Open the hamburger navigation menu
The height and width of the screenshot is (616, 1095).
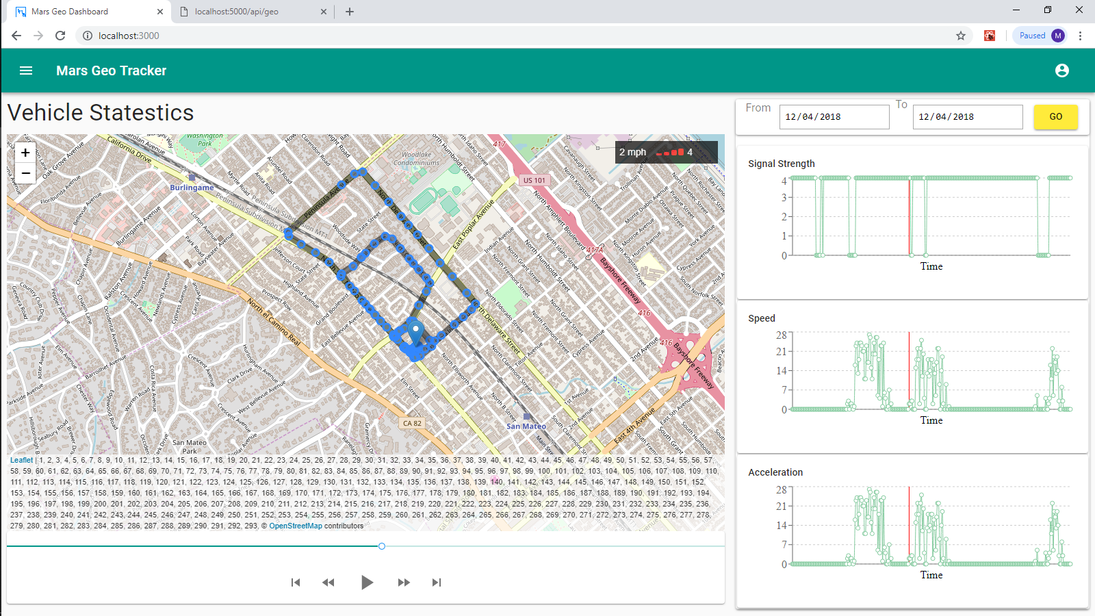point(26,70)
